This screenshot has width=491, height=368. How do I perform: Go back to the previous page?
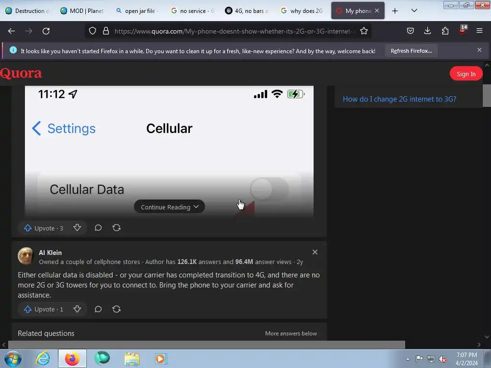click(12, 31)
